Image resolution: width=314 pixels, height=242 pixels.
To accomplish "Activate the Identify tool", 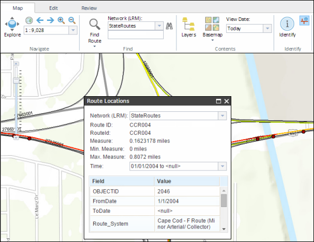I will (287, 27).
